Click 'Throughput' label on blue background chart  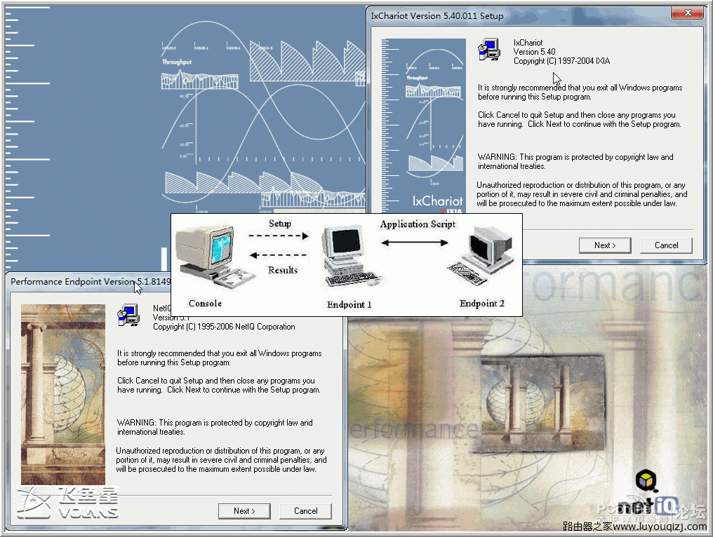(x=177, y=62)
